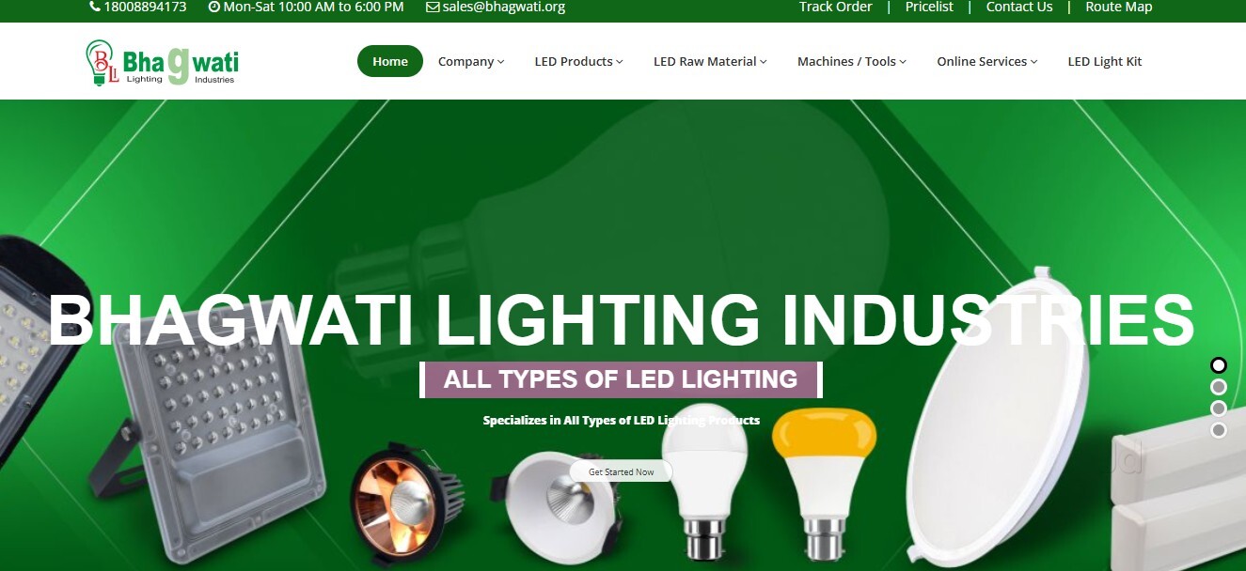The height and width of the screenshot is (571, 1246).
Task: Select the third carousel slide indicator dot
Action: (1219, 409)
